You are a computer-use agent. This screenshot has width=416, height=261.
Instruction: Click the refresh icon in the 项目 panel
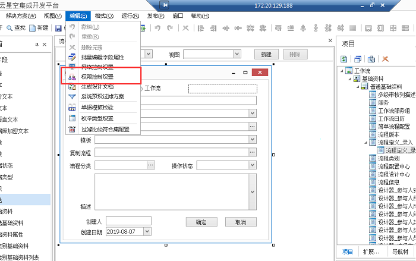(x=344, y=59)
